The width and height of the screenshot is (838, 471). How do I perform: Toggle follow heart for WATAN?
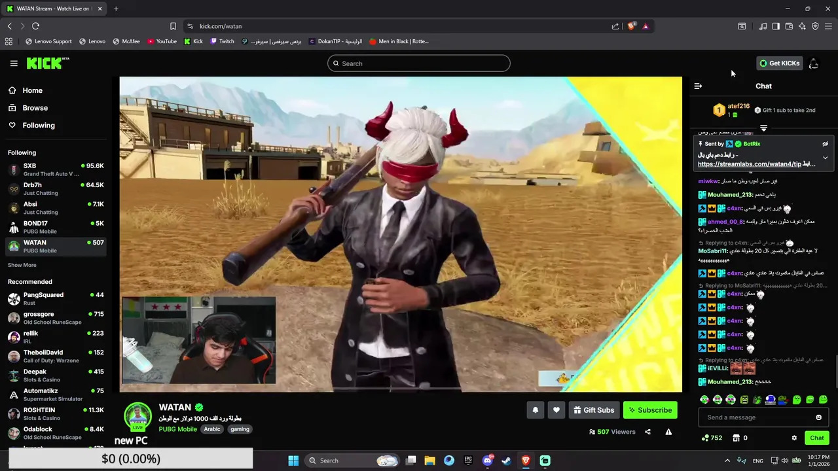[556, 410]
